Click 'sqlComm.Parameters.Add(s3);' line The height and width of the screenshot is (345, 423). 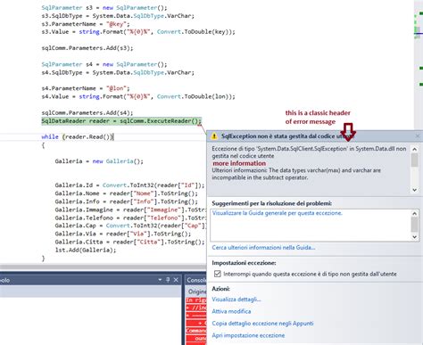(87, 48)
